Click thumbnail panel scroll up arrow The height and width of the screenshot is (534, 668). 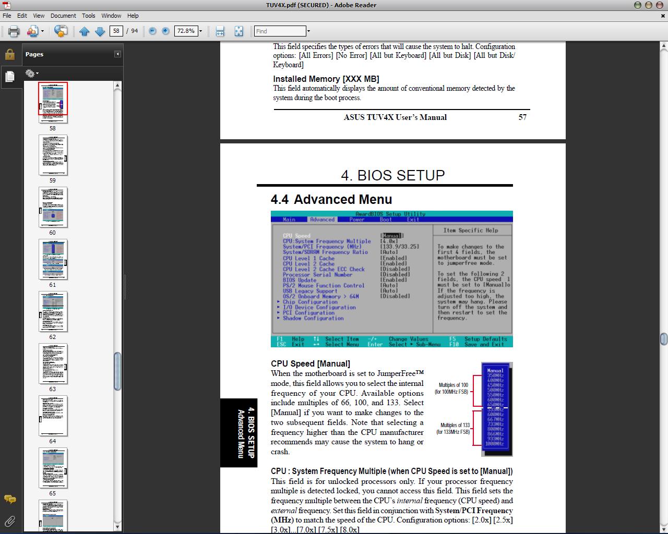point(117,85)
